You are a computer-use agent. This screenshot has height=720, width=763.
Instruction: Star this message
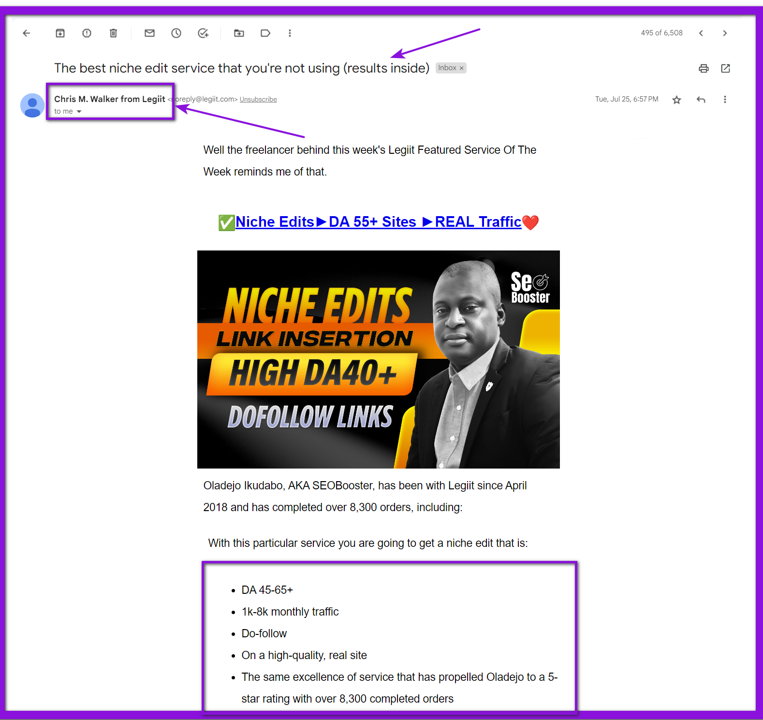coord(676,100)
